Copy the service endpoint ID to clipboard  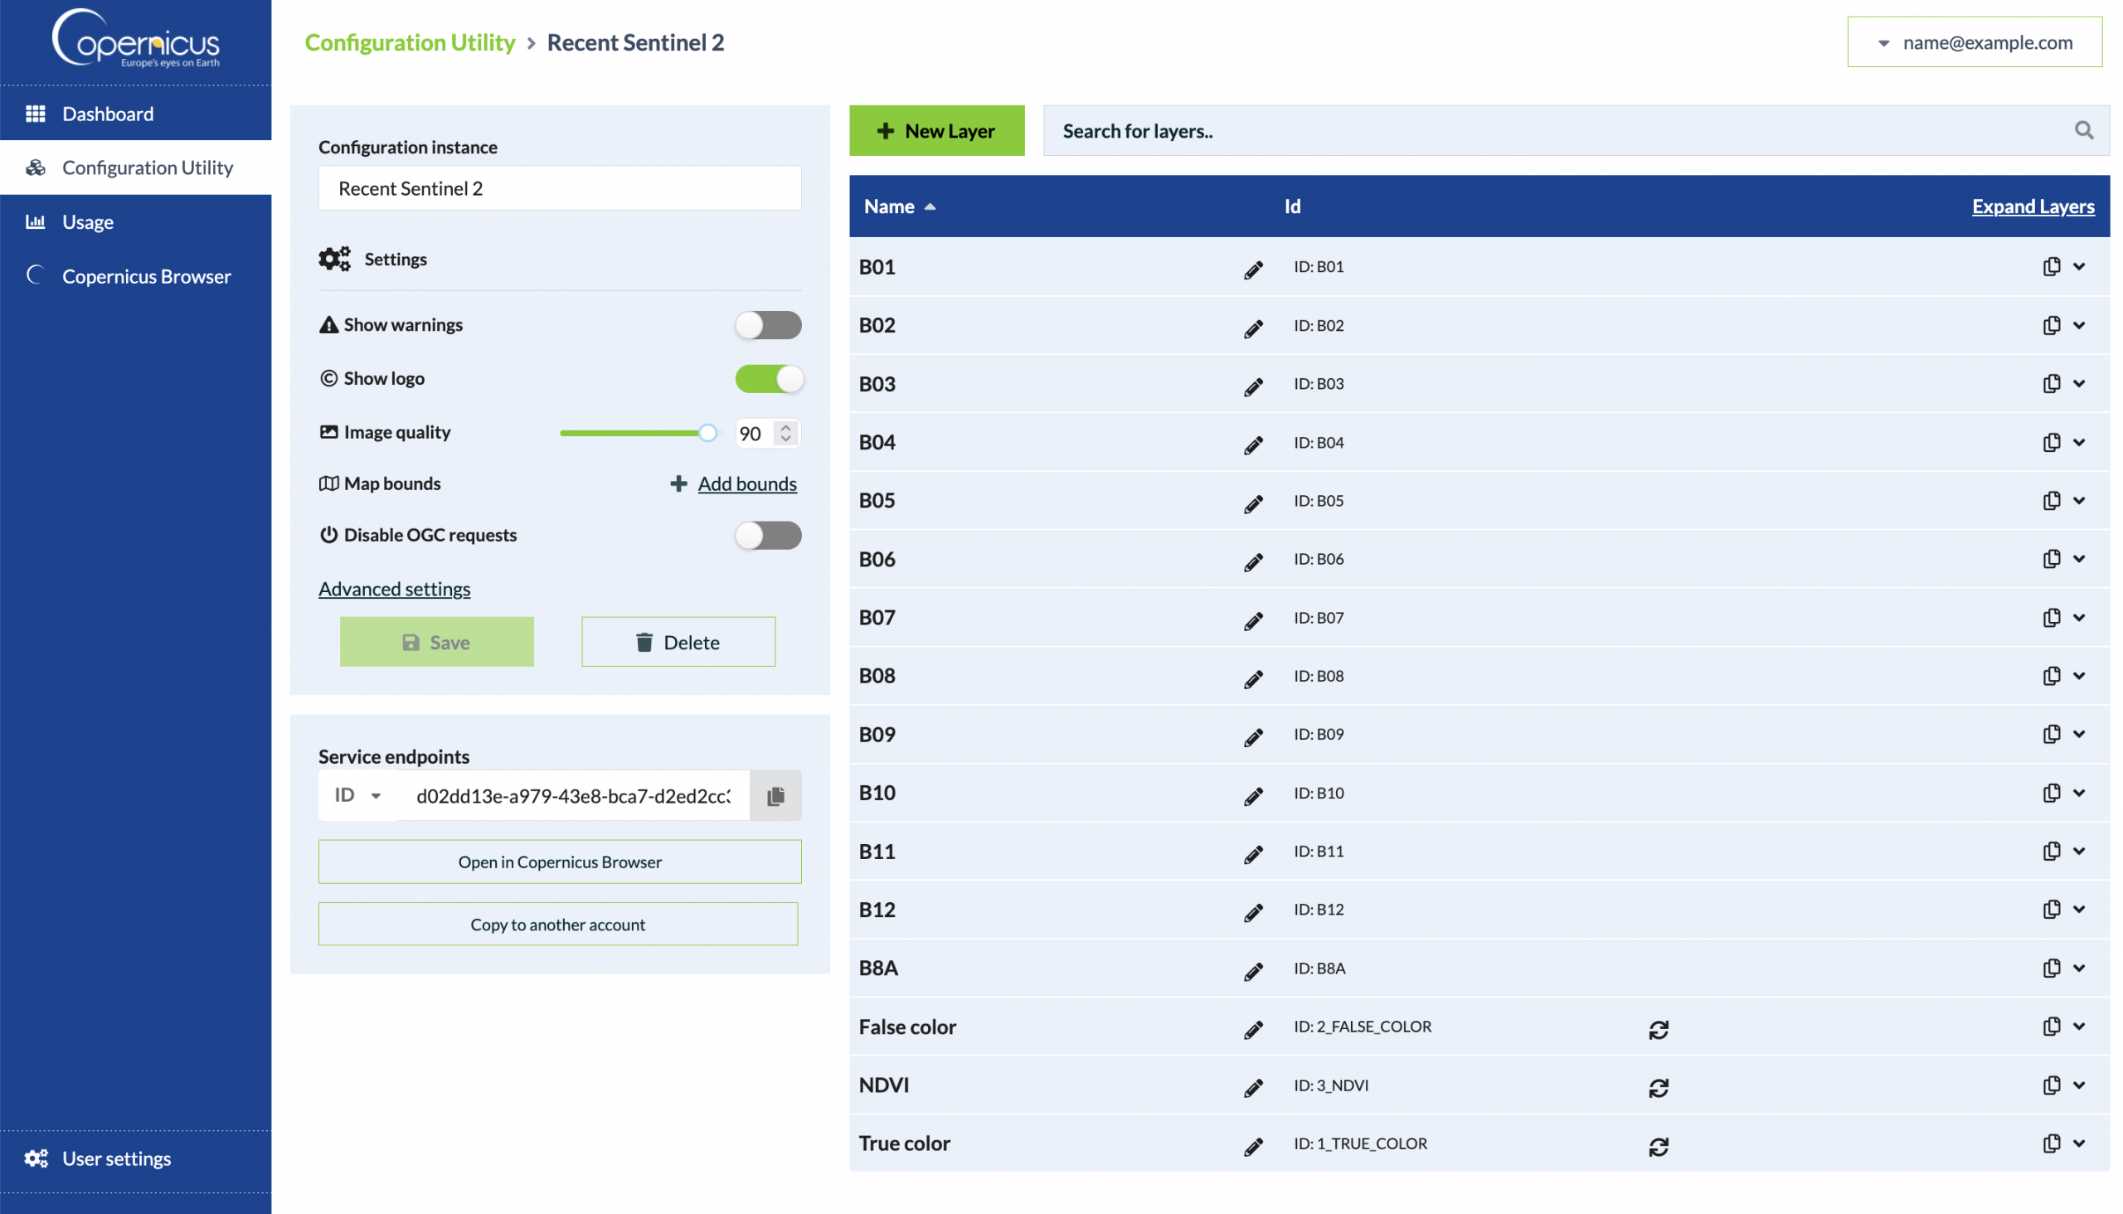coord(775,795)
